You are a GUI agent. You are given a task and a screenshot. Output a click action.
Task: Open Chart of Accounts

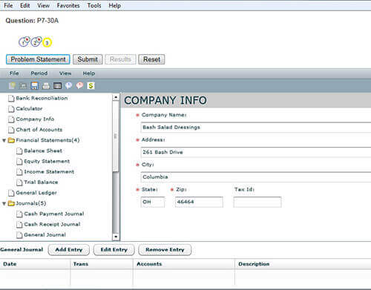(x=36, y=130)
